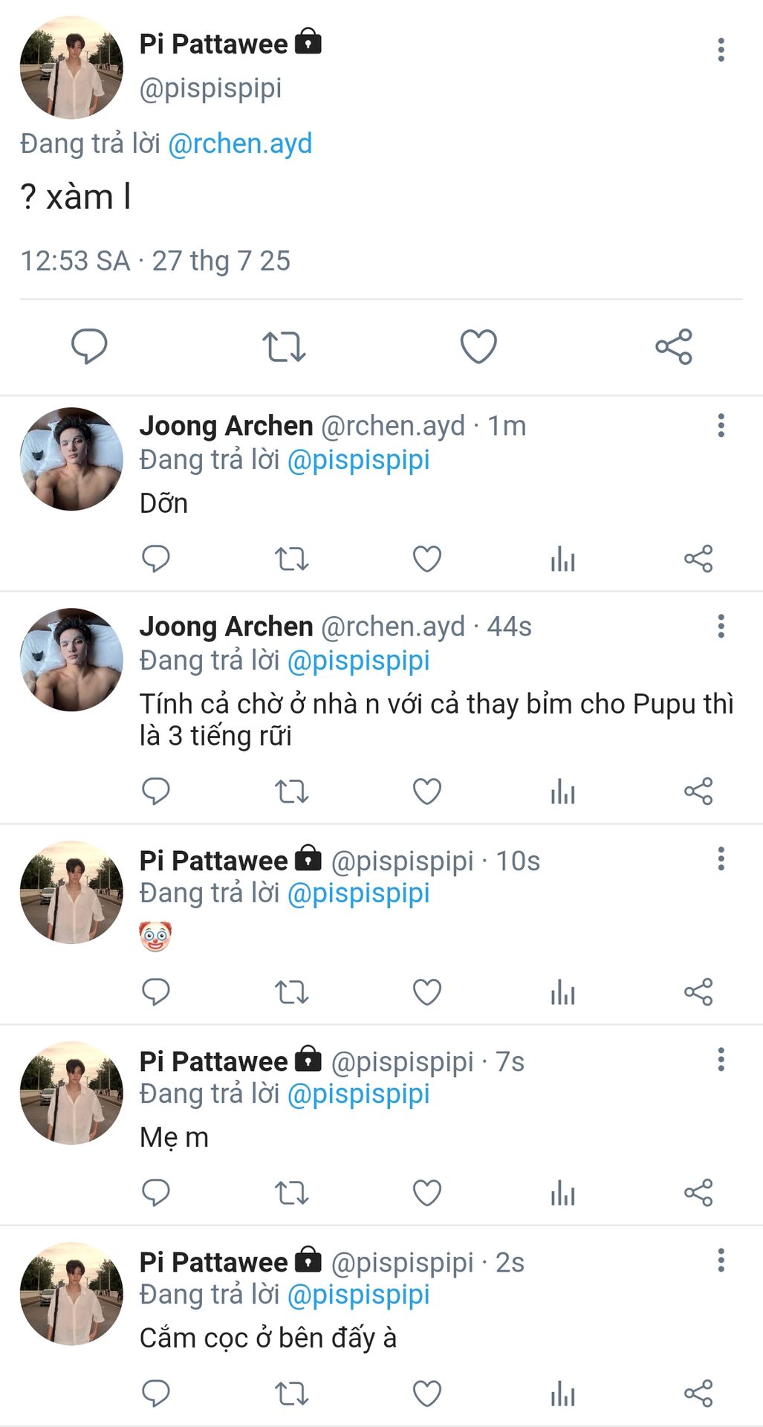This screenshot has height=1427, width=763.
Task: Retweet the "Tính cả chờ ở nhà" reply
Action: coord(291,792)
